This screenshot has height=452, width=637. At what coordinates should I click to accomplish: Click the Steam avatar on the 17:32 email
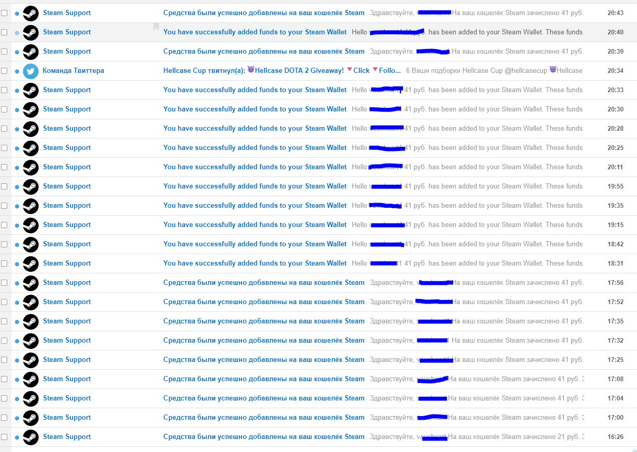(31, 341)
